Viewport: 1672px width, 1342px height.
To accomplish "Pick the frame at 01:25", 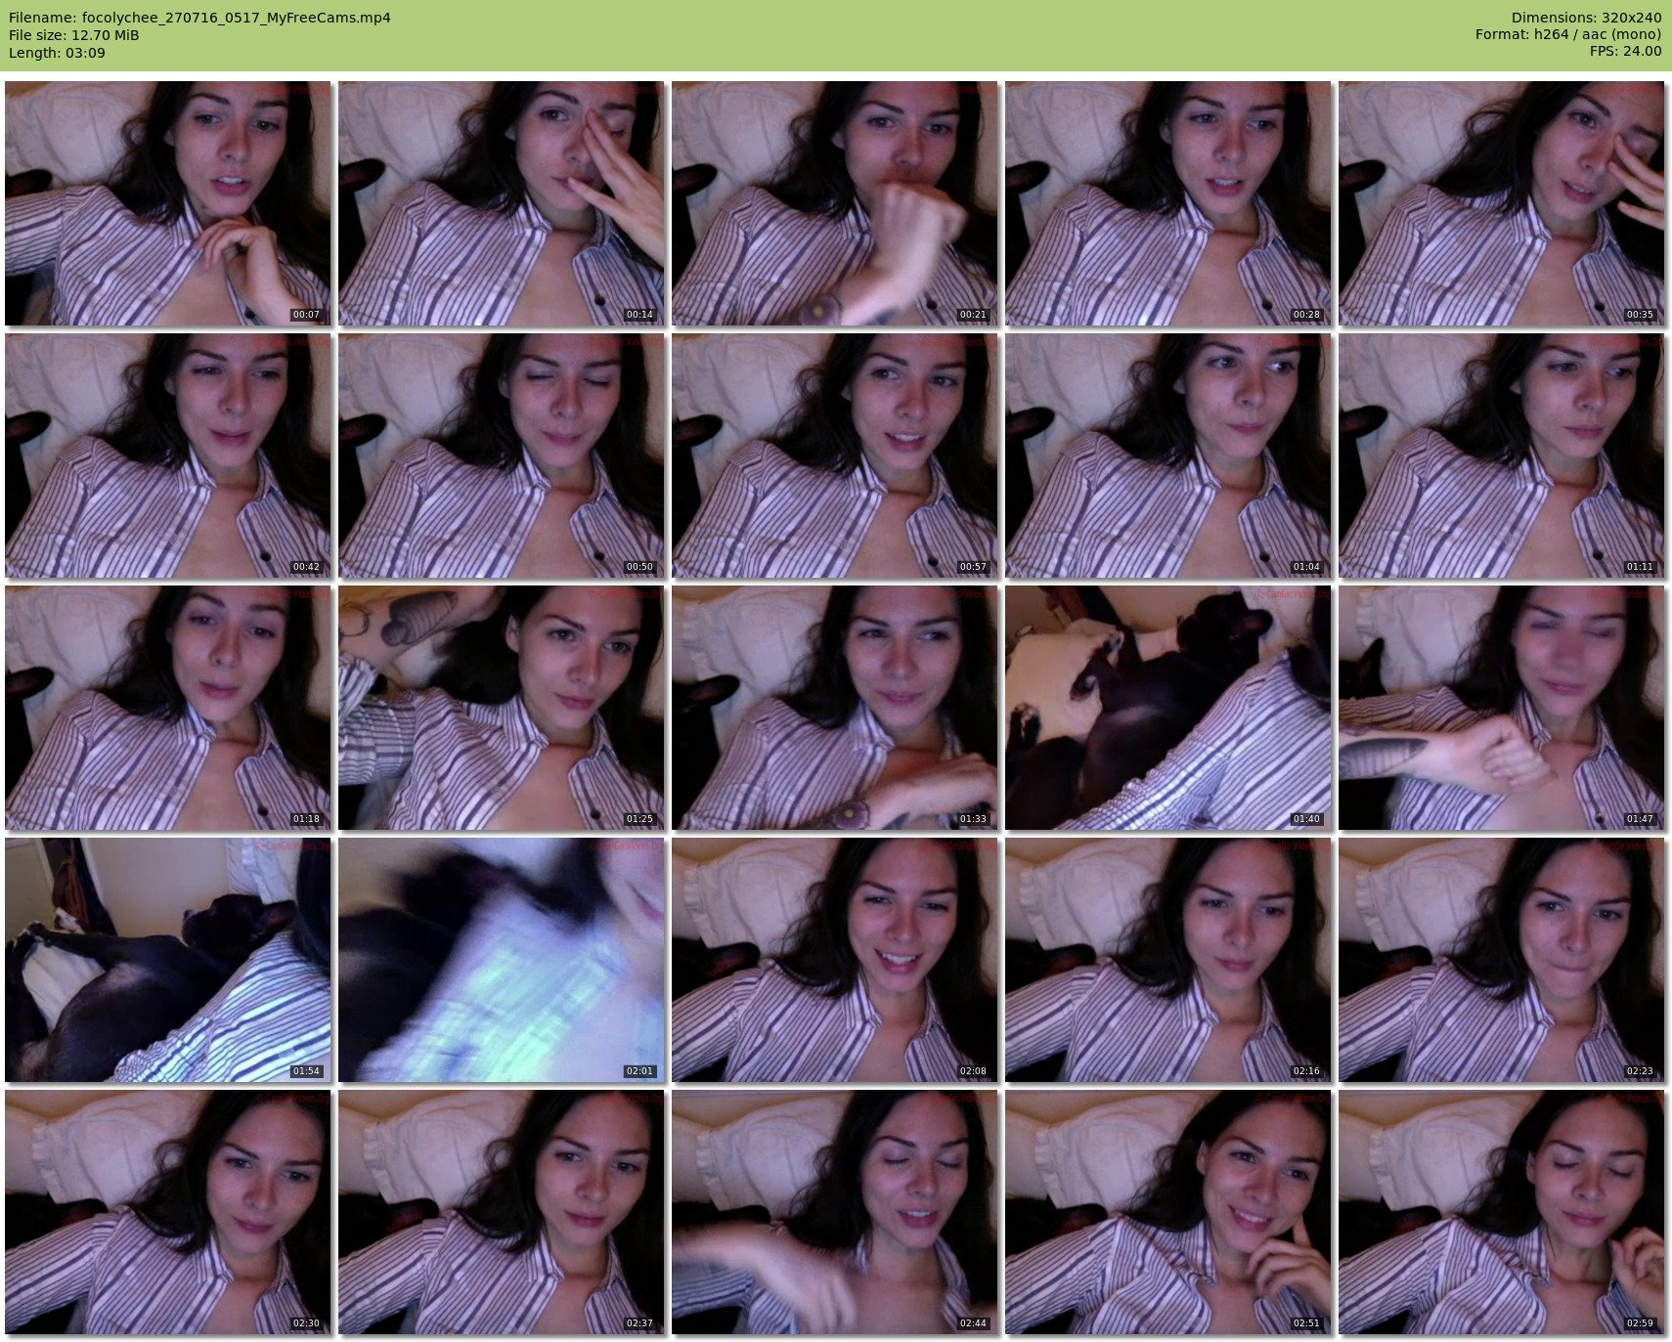I will 502,708.
